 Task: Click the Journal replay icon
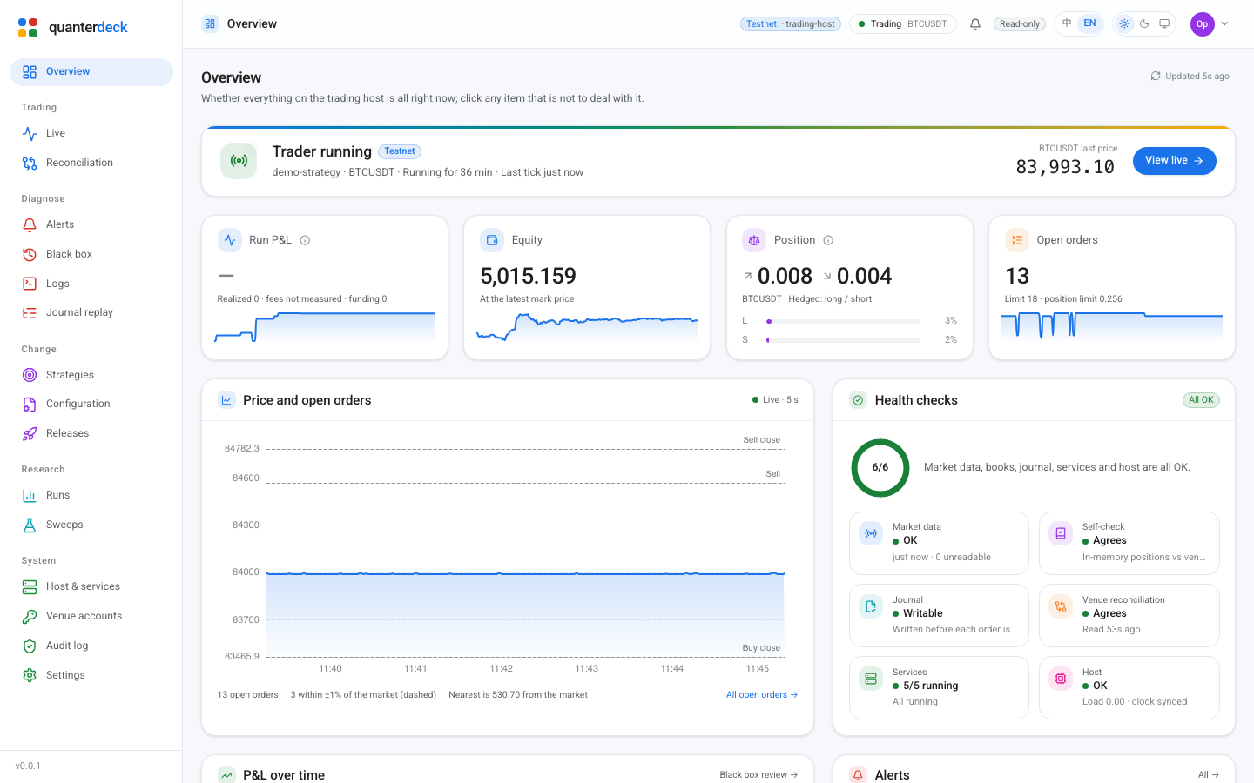pyautogui.click(x=30, y=313)
